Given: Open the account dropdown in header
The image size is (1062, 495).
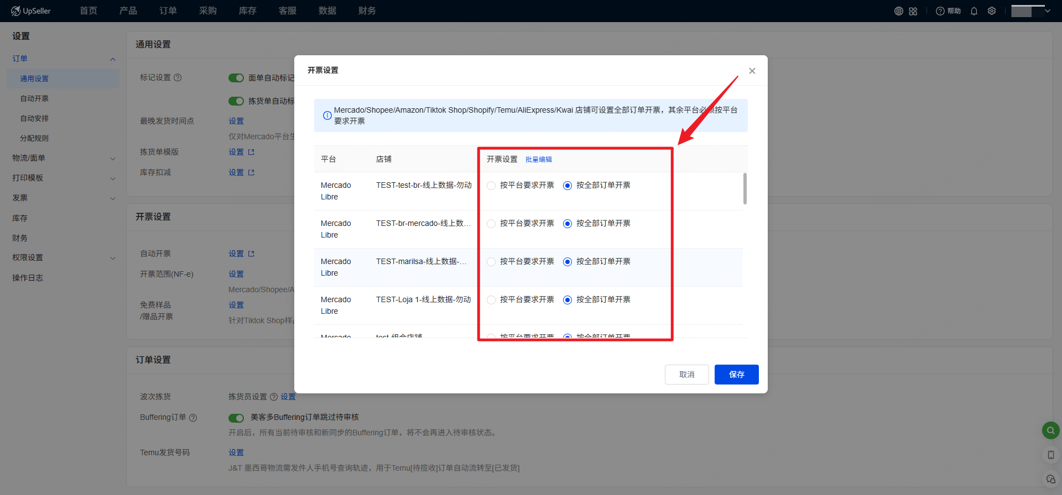Looking at the screenshot, I should tap(1030, 11).
